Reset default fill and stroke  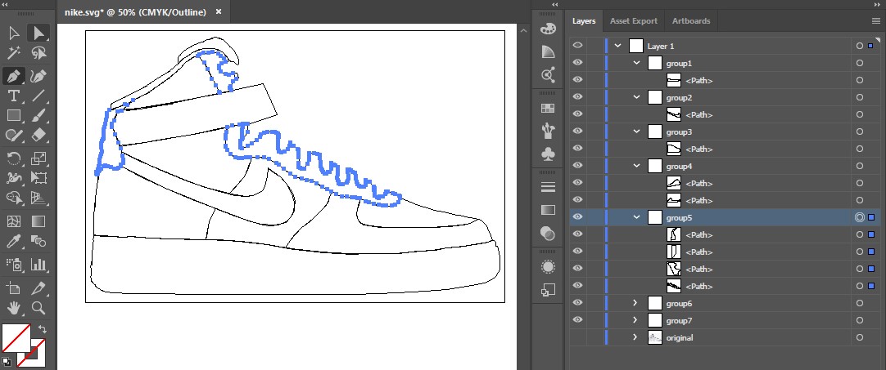[7, 361]
